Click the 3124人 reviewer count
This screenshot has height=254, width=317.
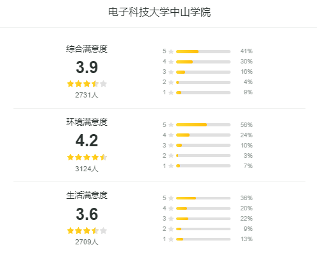(x=86, y=169)
